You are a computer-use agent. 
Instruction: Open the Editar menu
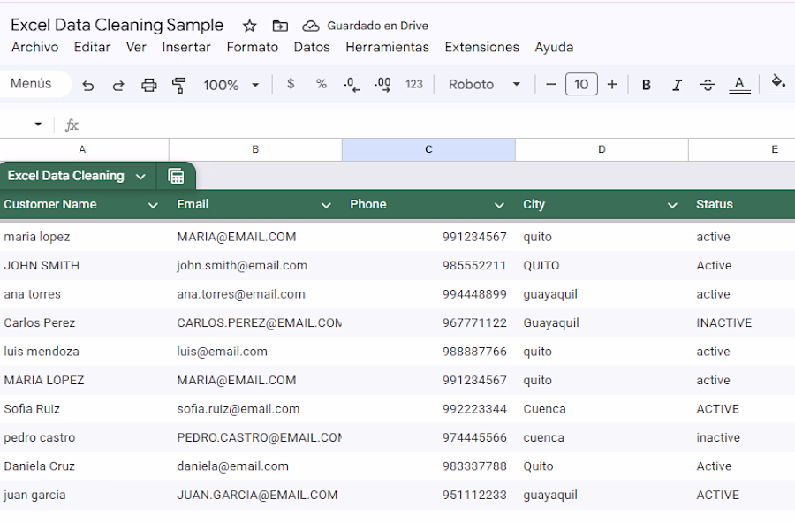92,47
